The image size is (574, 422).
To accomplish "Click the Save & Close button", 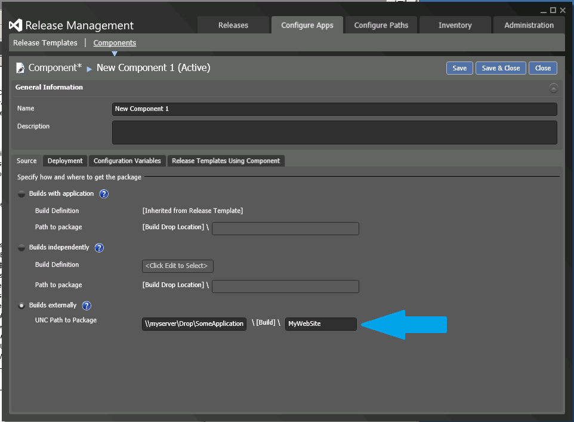I will coord(501,68).
